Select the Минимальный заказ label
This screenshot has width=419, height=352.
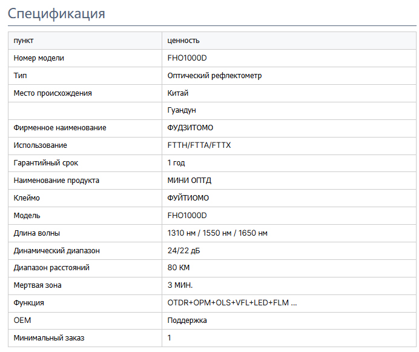pyautogui.click(x=49, y=338)
